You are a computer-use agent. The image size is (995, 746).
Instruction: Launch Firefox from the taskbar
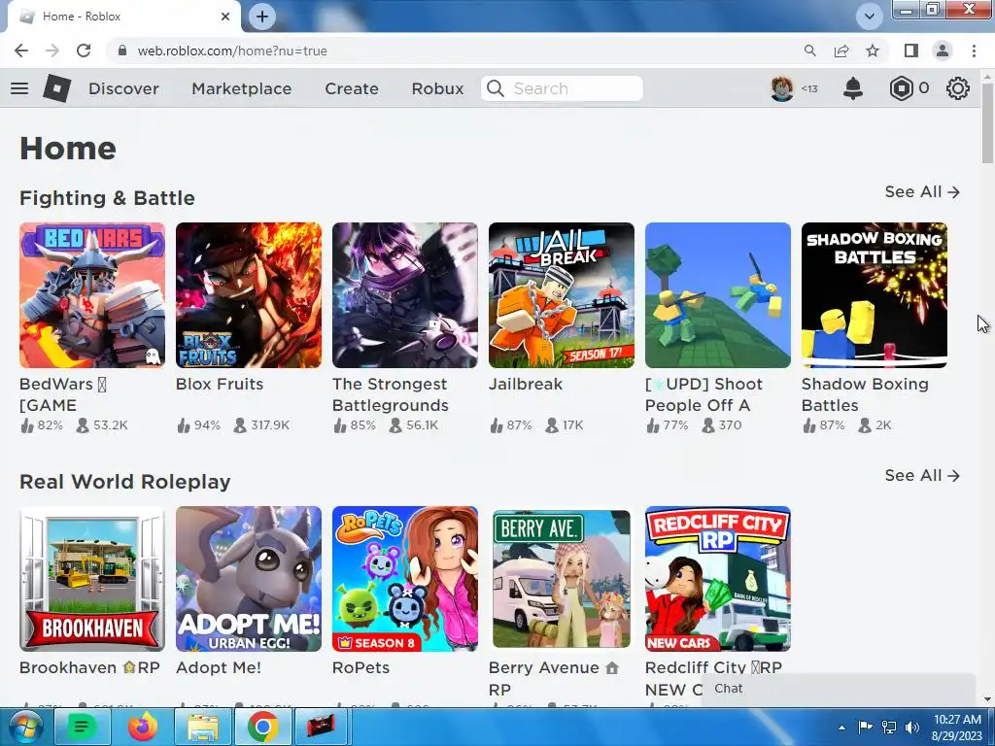143,727
